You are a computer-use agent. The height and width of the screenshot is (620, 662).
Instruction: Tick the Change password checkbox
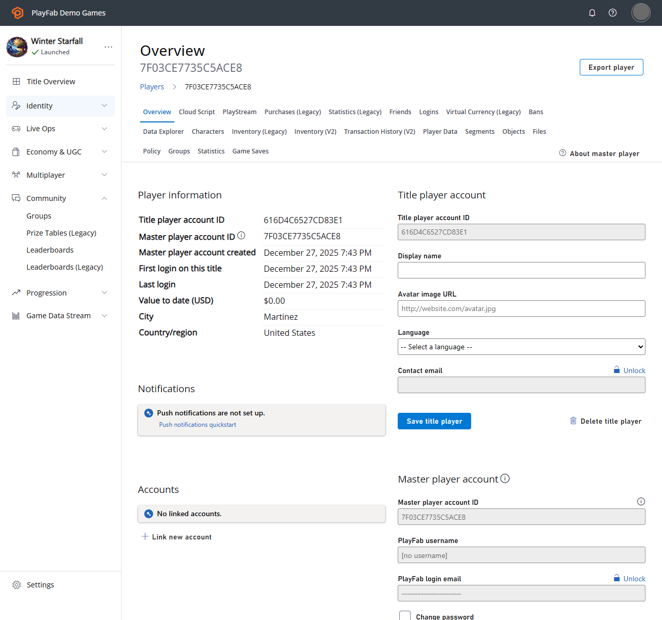pyautogui.click(x=405, y=616)
